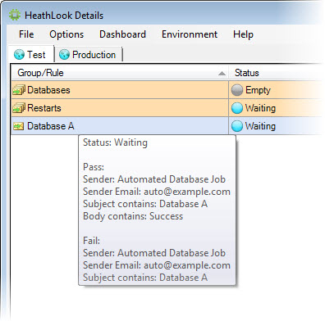Image resolution: width=325 pixels, height=321 pixels.
Task: Open the Environment menu
Action: tap(190, 34)
